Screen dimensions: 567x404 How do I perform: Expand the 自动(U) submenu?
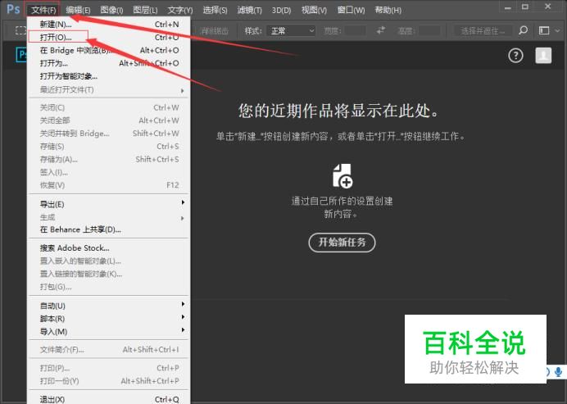pyautogui.click(x=109, y=306)
